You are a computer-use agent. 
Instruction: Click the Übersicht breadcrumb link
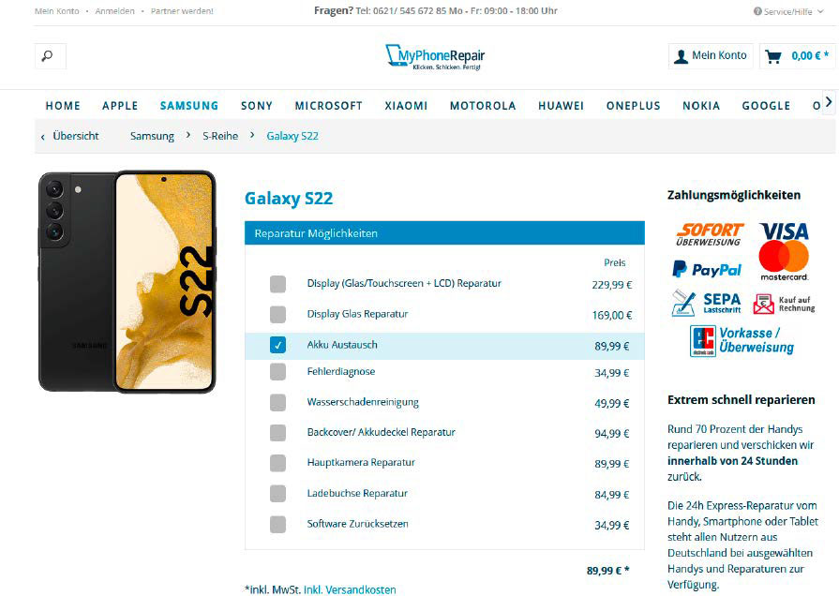pos(75,136)
